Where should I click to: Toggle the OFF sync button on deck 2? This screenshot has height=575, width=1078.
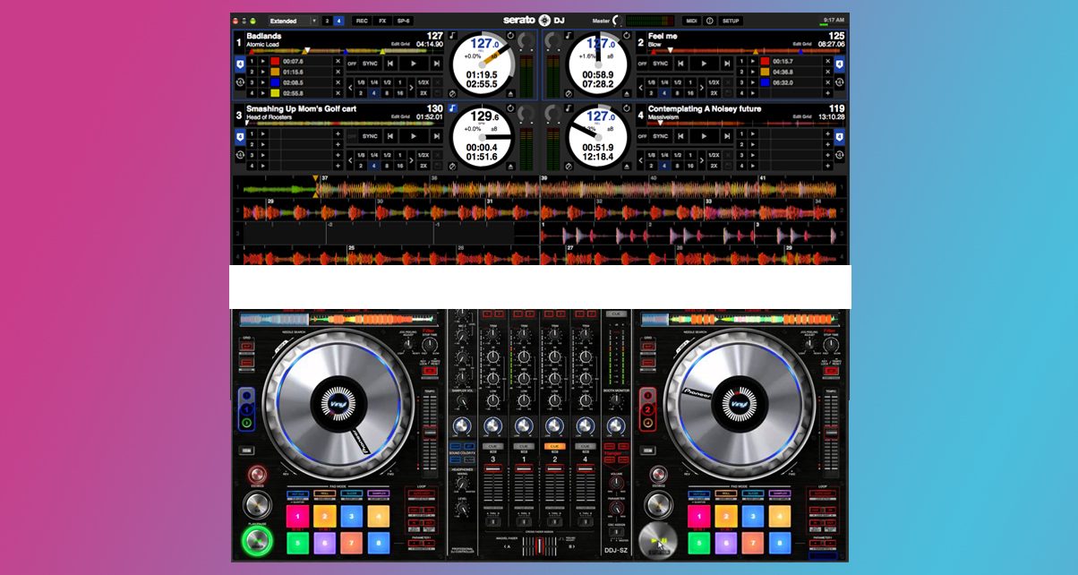coord(642,64)
